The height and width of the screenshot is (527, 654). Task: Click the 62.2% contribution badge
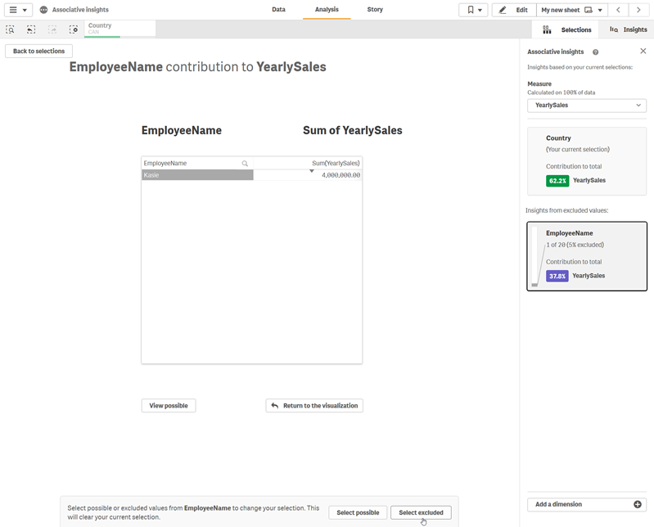557,181
